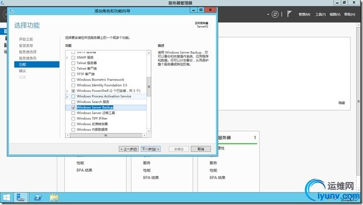Check the TFTP 客户端 checkbox
Screen dimensions: 363x205
coord(73,74)
